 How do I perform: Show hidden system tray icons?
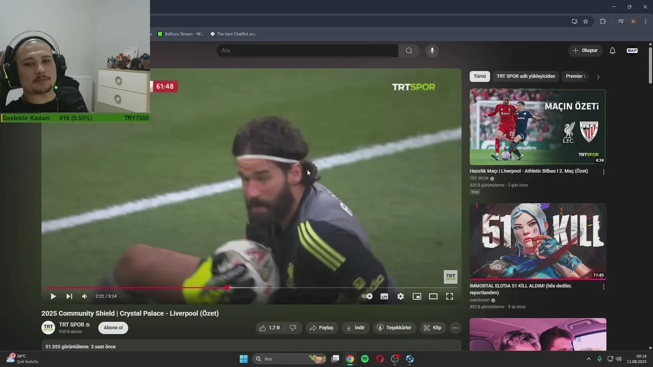click(588, 359)
